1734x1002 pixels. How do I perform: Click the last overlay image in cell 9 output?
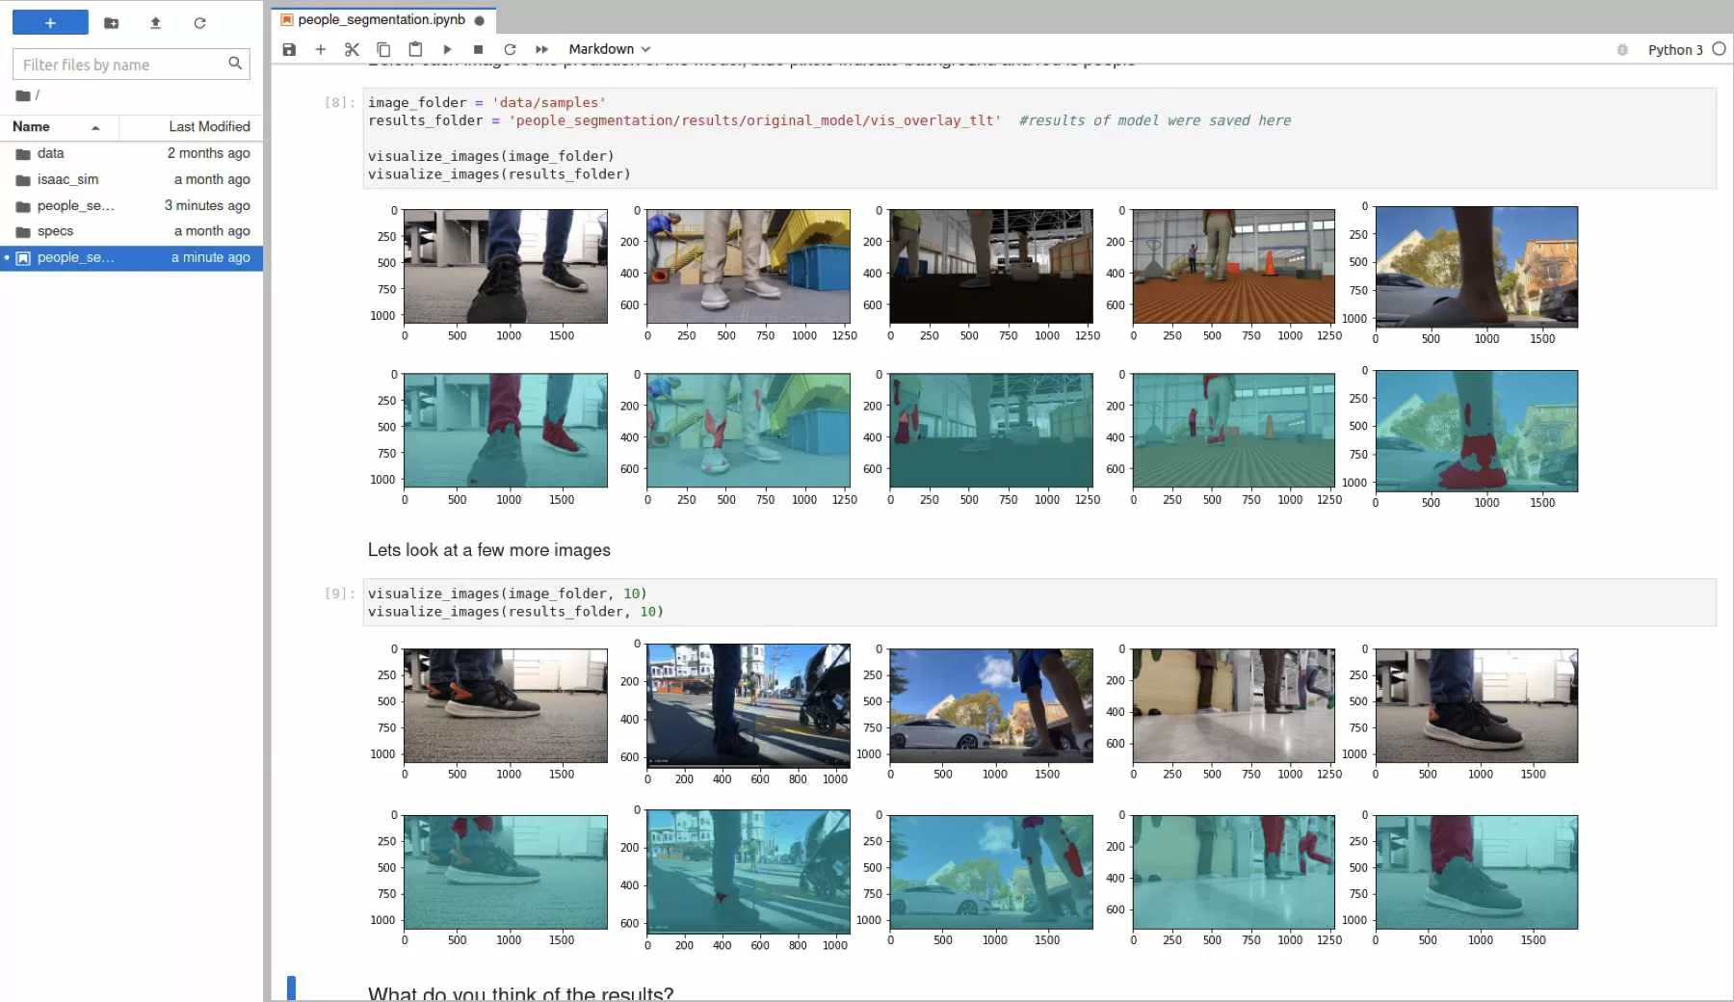point(1477,872)
